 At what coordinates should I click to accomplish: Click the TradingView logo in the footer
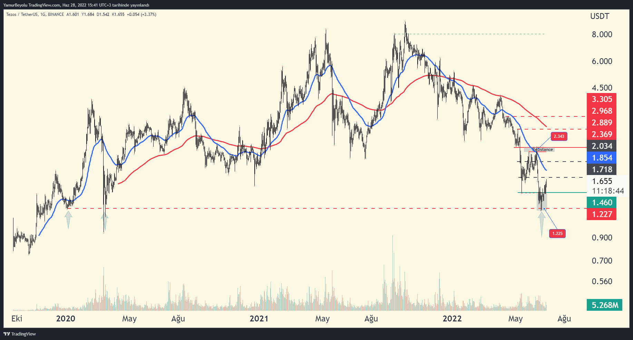click(20, 334)
